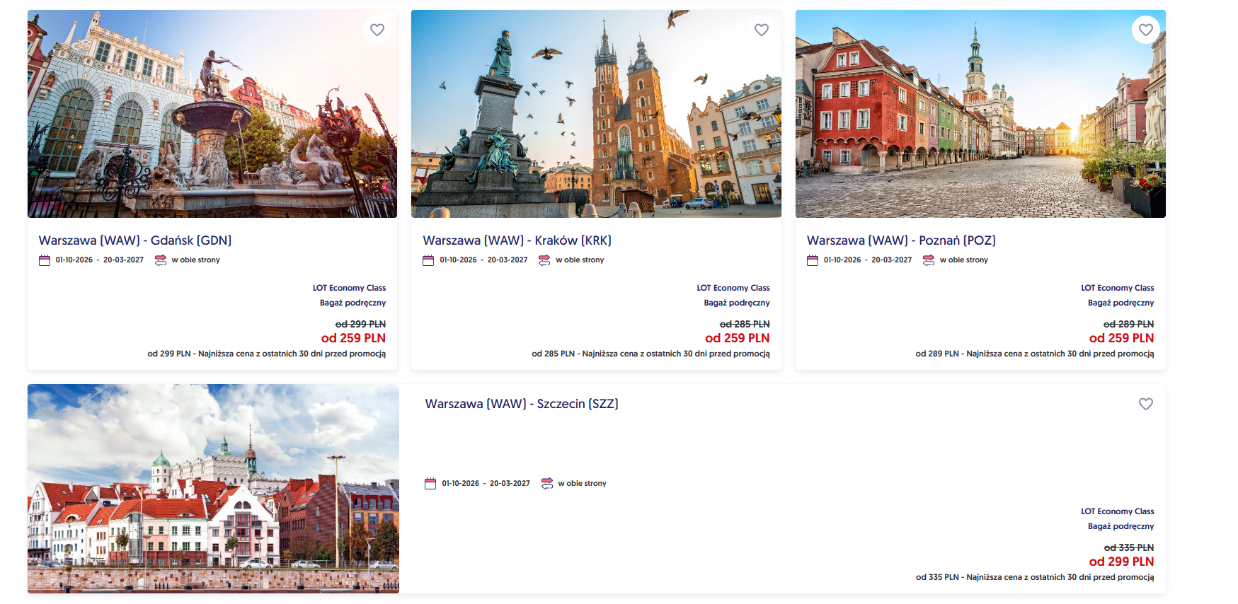1238x604 pixels.
Task: Select 'od 259 PLN' price for Poznań
Action: [x=1121, y=338]
